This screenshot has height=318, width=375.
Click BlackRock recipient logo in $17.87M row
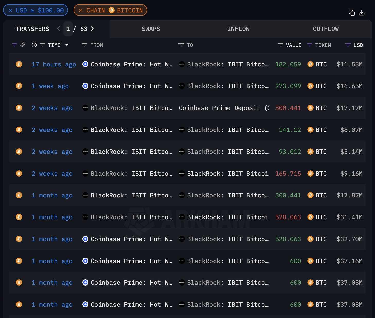[x=182, y=195]
